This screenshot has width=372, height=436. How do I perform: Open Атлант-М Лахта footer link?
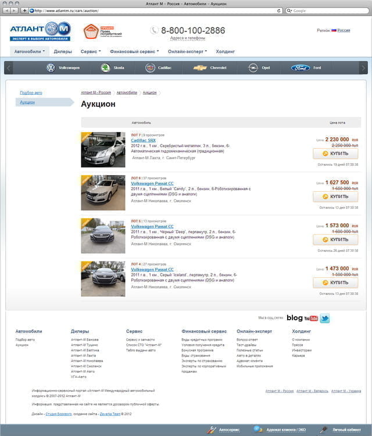83,356
